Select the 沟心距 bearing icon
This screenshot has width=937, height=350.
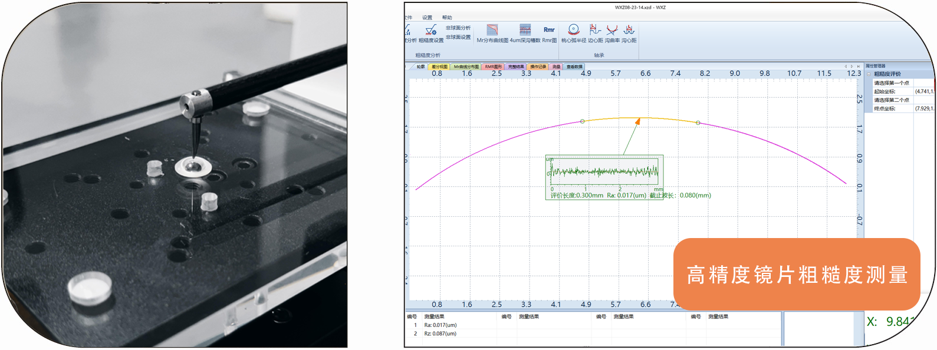tap(629, 33)
